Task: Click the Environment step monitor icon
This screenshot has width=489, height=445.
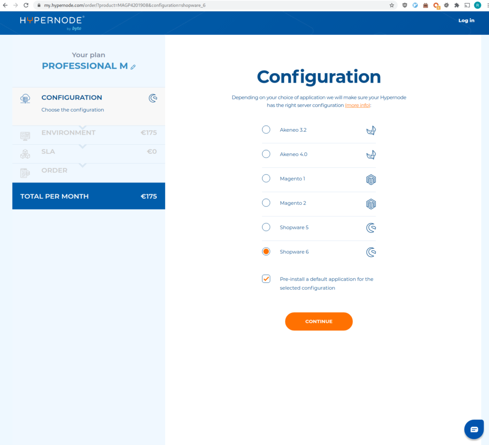Action: pyautogui.click(x=25, y=136)
